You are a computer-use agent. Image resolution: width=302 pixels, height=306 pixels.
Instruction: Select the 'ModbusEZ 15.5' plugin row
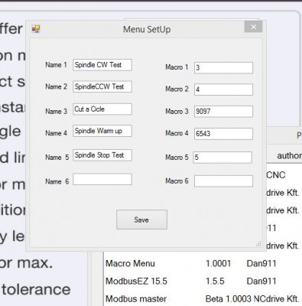[203, 281]
